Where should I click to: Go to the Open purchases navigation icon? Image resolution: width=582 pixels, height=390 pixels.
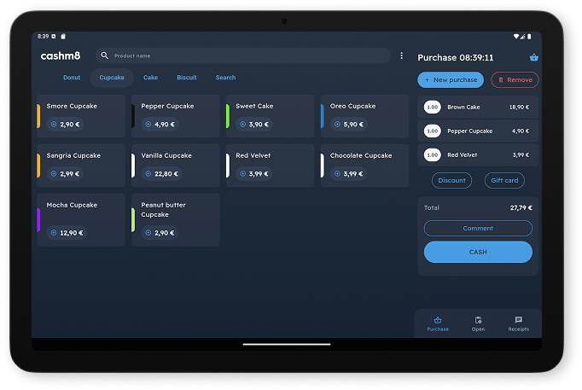coord(478,323)
